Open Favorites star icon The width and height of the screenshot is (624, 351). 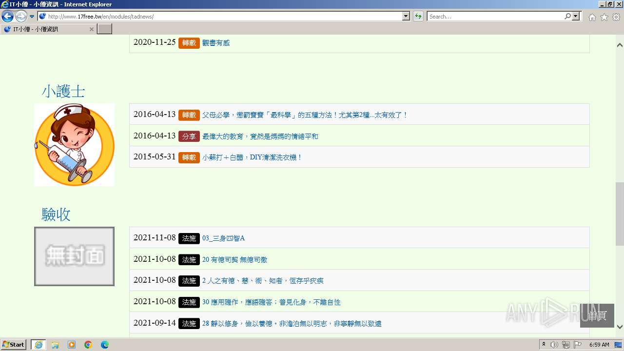(x=604, y=17)
